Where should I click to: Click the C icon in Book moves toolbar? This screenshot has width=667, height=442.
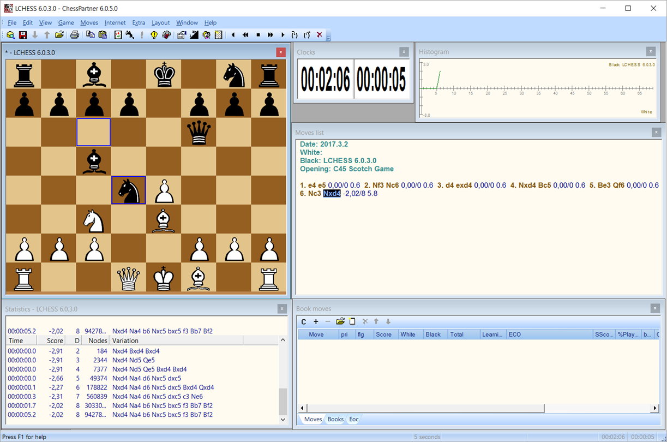click(x=304, y=321)
